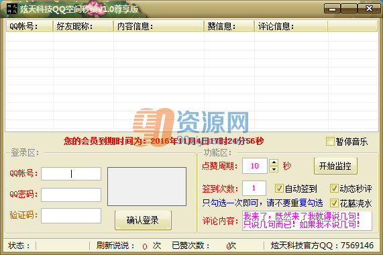The width and height of the screenshot is (383, 255).
Task: Close the 炫天科技QQ空间秒赞 window
Action: (x=369, y=9)
